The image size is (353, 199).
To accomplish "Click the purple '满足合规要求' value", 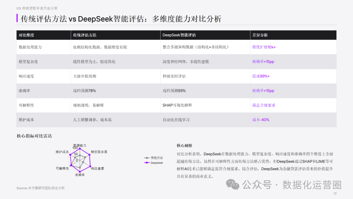I will point(264,105).
